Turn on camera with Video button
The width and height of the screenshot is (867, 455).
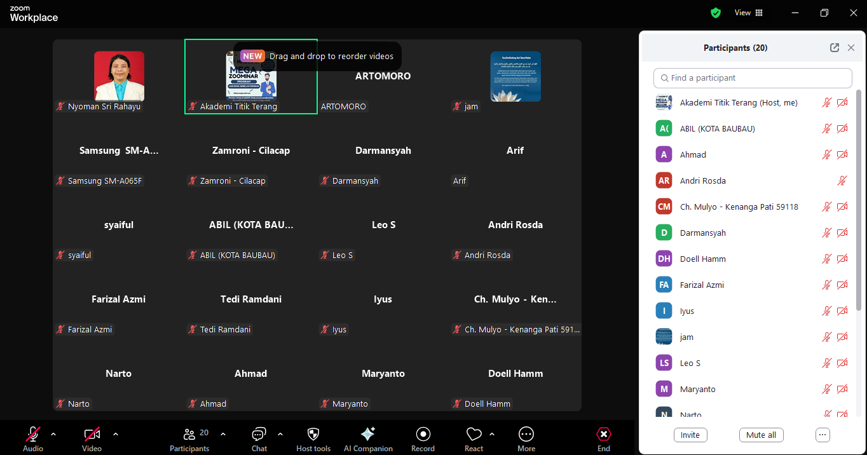click(x=92, y=438)
